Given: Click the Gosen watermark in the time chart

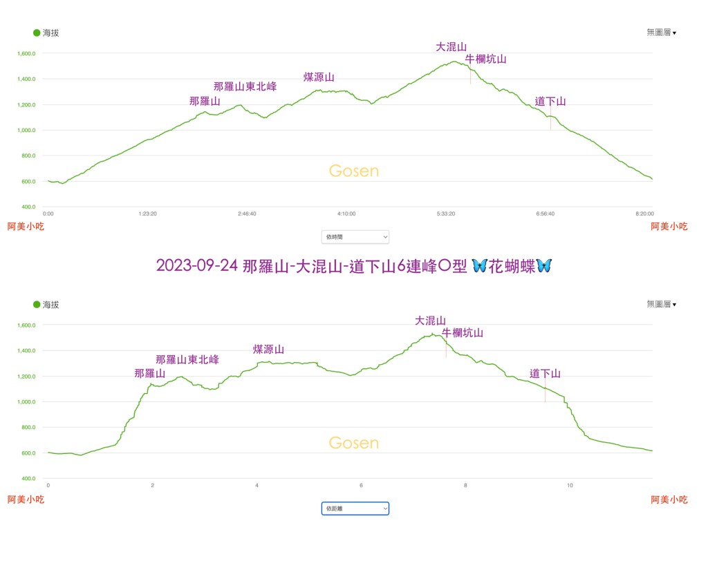Looking at the screenshot, I should pyautogui.click(x=354, y=171).
